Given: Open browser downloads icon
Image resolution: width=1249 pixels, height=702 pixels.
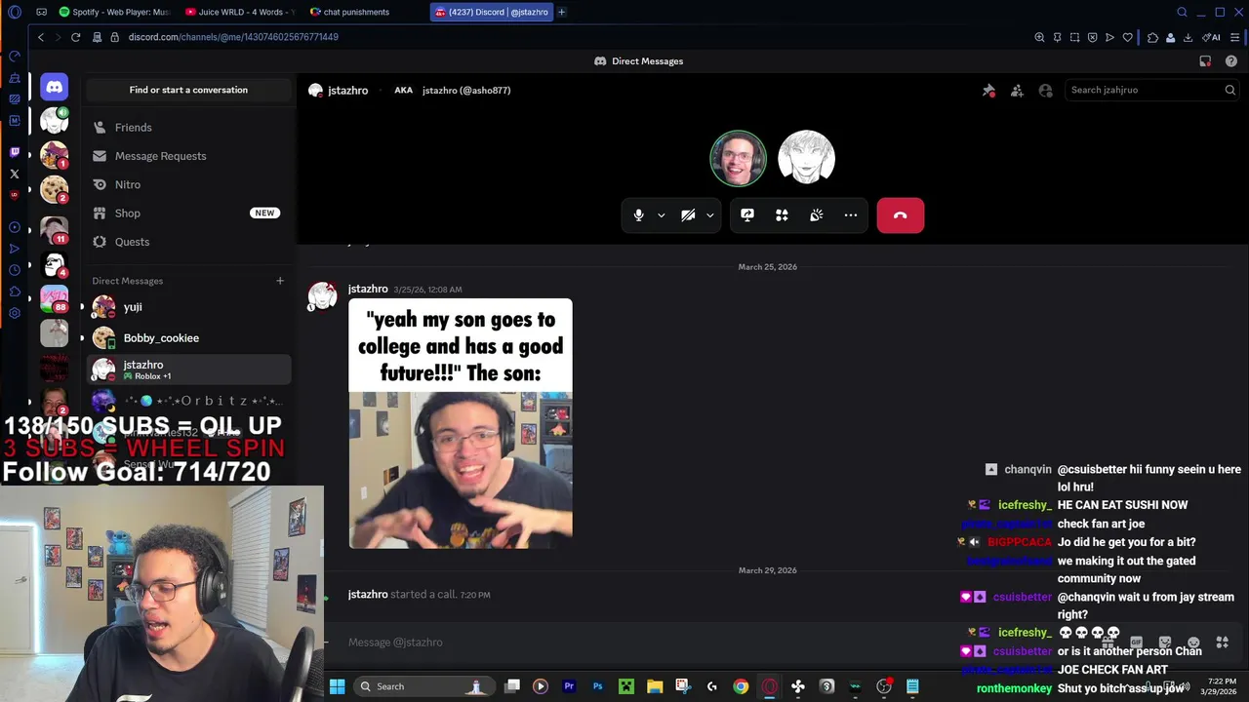Looking at the screenshot, I should (x=1188, y=37).
